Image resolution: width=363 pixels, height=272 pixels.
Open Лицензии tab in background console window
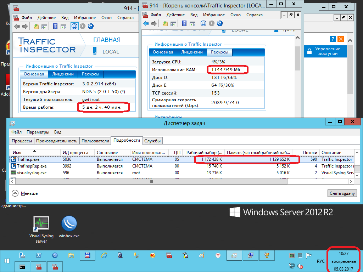(63, 74)
